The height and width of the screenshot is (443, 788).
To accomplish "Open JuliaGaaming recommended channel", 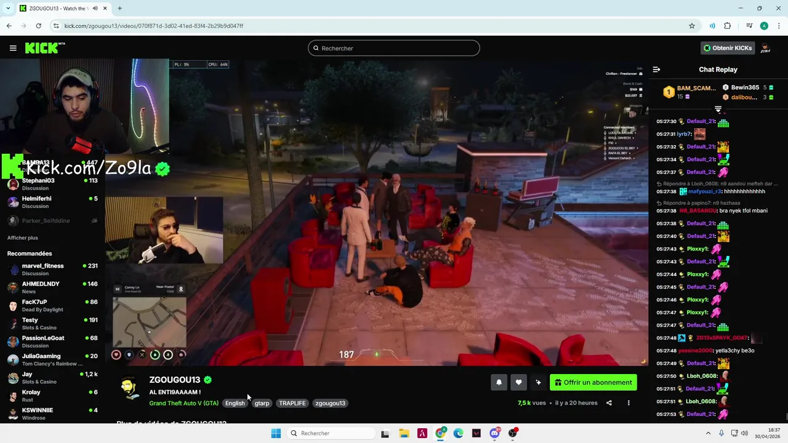I will point(52,359).
